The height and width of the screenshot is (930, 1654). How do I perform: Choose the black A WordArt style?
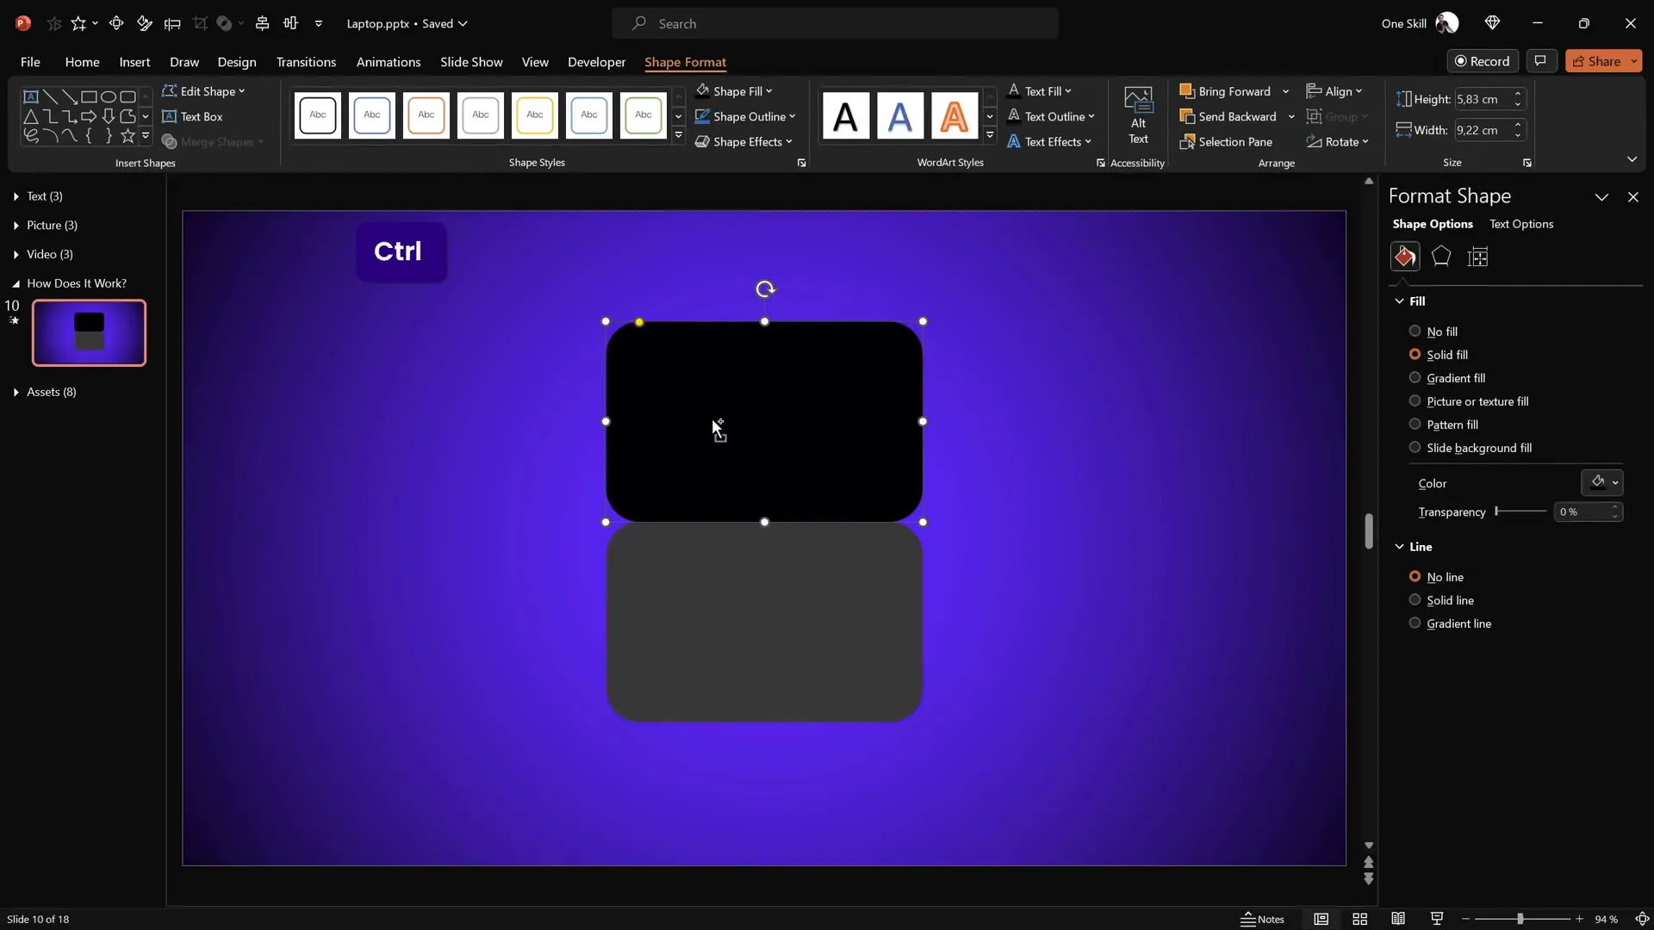[x=846, y=115]
